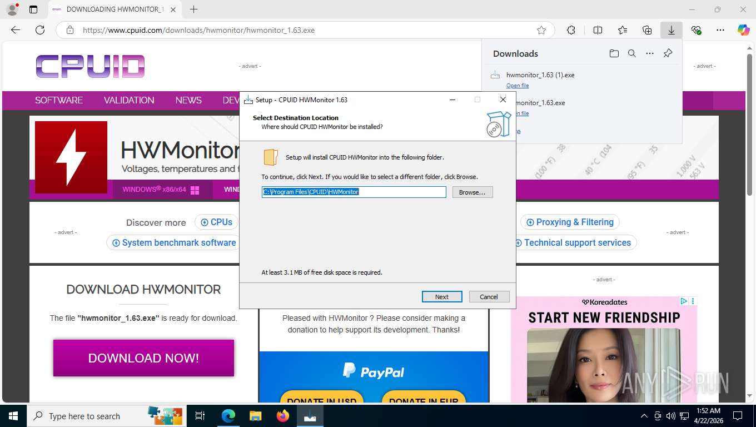Open more options in Downloads panel

click(650, 53)
